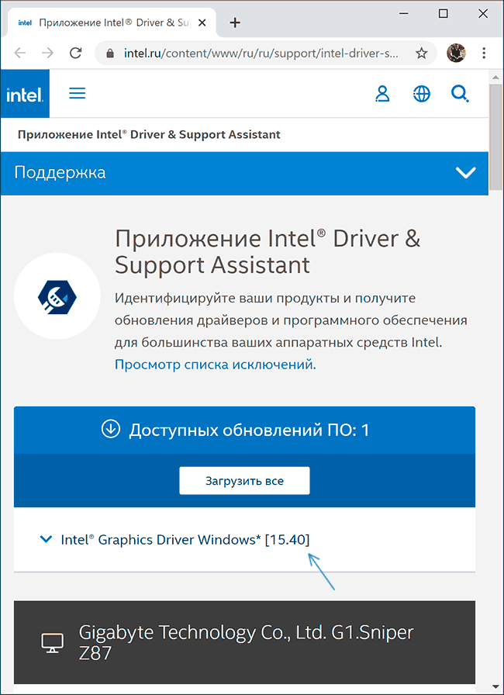Click the large page title heading
Image resolution: width=504 pixels, height=695 pixels.
(267, 252)
